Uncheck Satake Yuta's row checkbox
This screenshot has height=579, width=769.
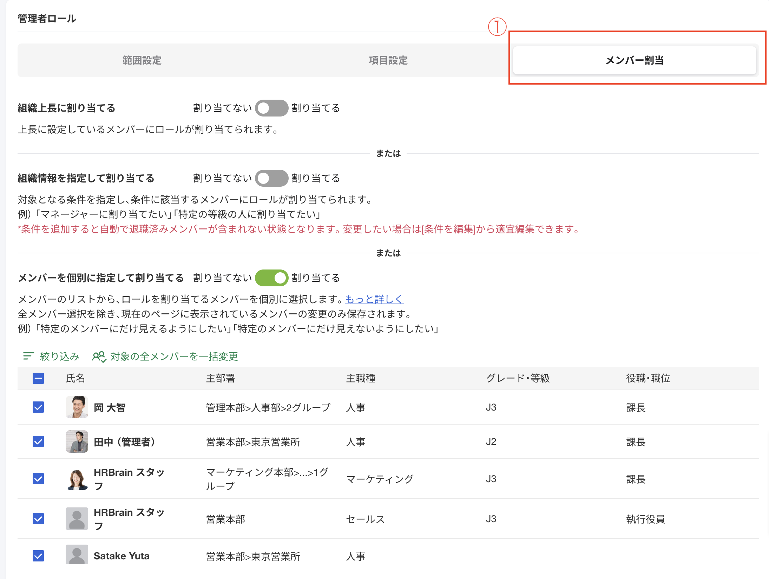tap(38, 555)
